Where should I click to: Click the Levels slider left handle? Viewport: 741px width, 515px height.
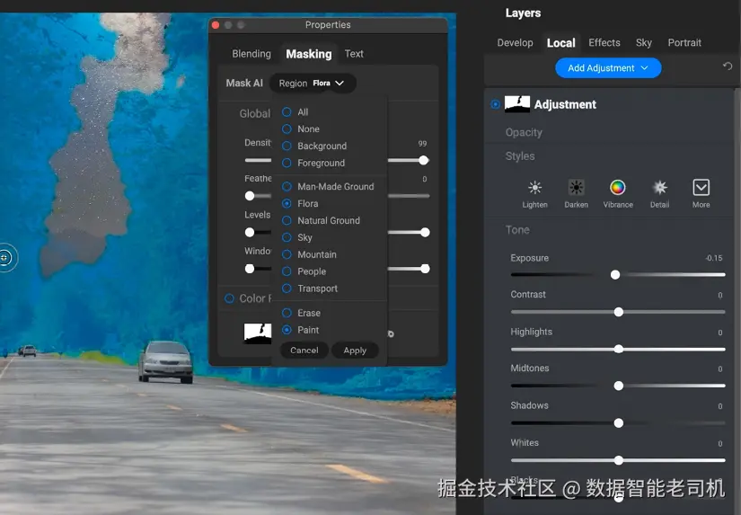click(250, 232)
